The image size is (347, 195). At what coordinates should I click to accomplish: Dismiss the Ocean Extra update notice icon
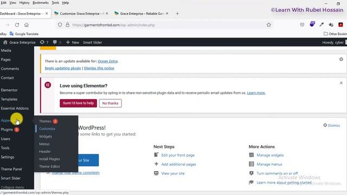click(x=341, y=59)
